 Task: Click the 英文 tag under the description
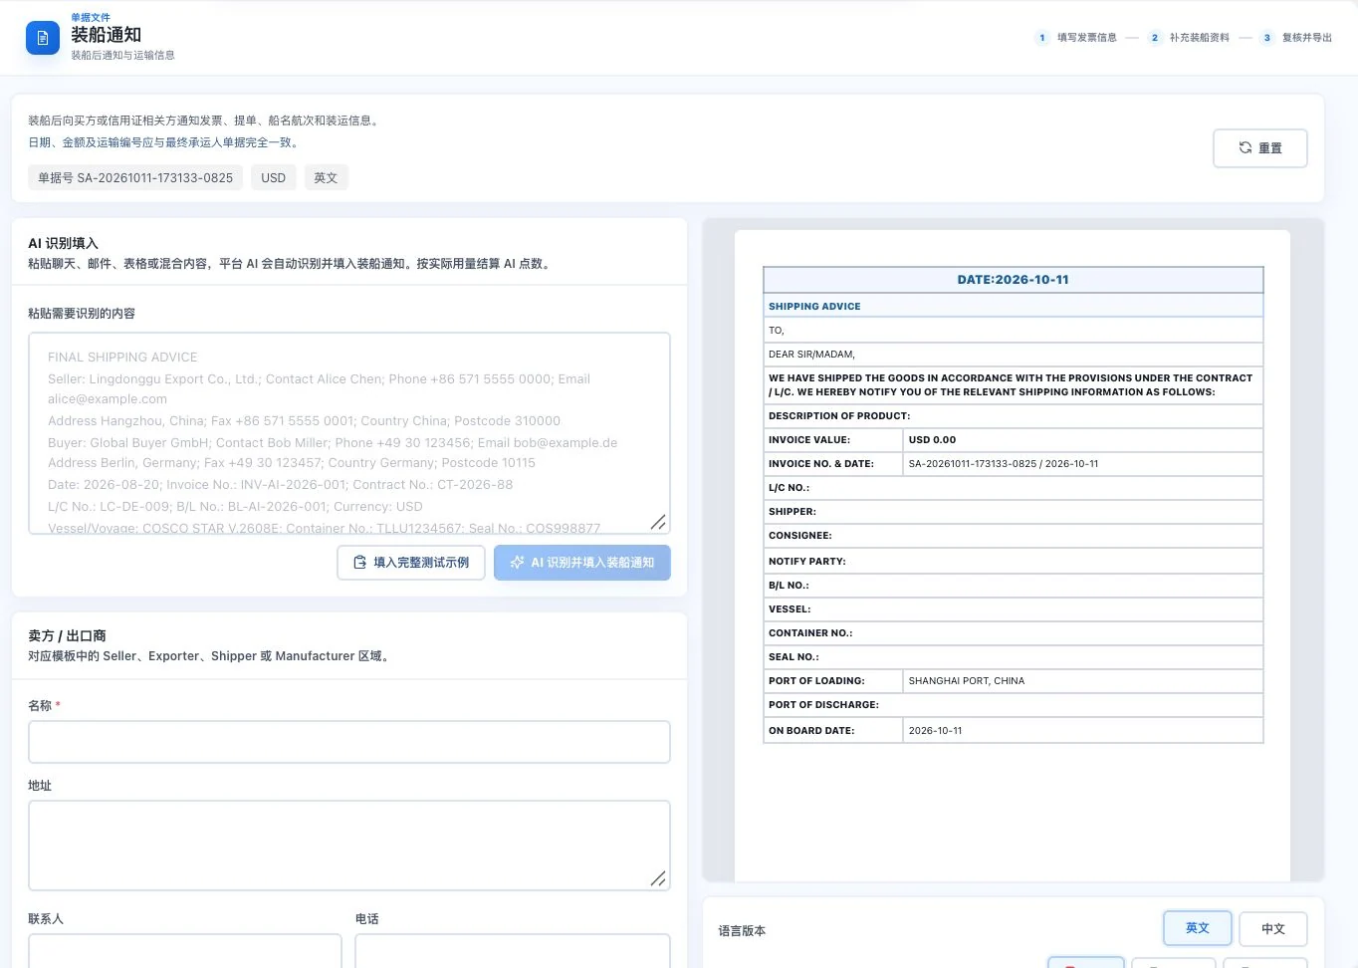coord(326,178)
